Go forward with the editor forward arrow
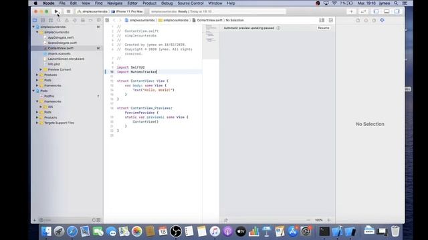The width and height of the screenshot is (428, 240). [x=120, y=21]
